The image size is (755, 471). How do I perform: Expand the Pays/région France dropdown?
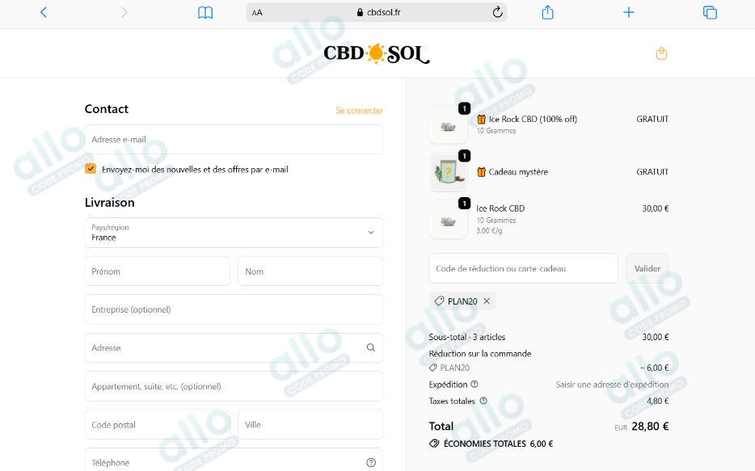point(234,233)
